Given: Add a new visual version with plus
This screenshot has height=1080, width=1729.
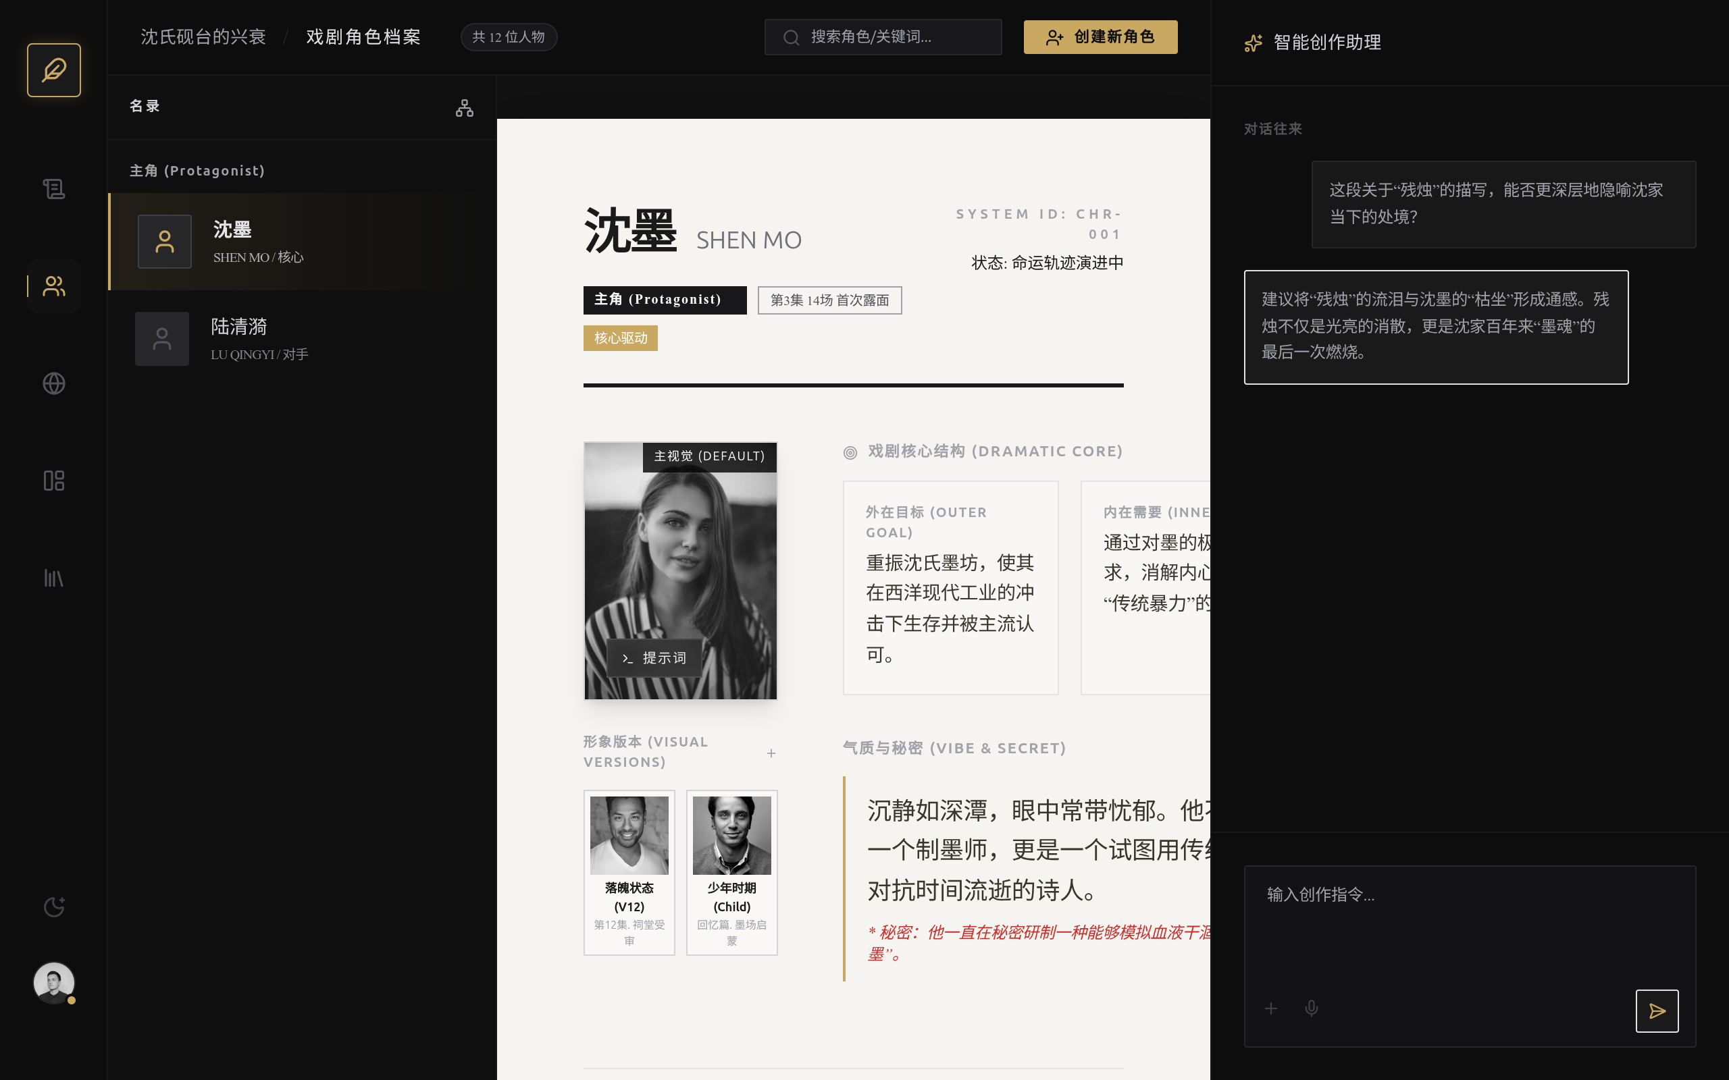Looking at the screenshot, I should click(771, 753).
